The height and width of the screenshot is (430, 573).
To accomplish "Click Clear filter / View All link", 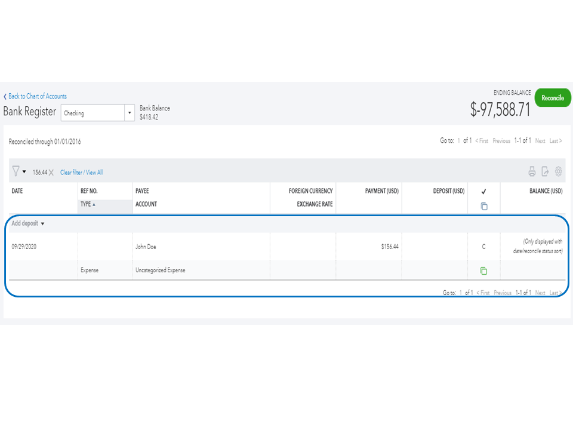I will coord(81,173).
